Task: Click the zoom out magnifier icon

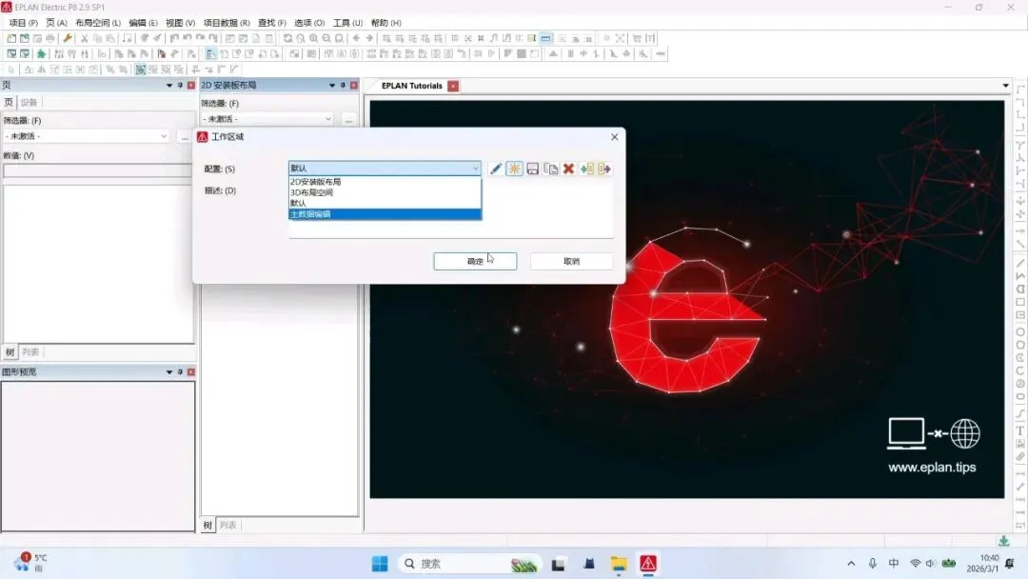Action: [x=326, y=38]
